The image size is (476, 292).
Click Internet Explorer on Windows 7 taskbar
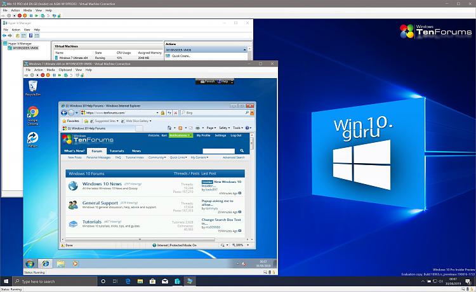[46, 263]
